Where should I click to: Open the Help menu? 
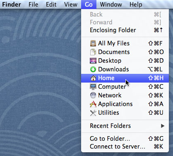coord(136,5)
